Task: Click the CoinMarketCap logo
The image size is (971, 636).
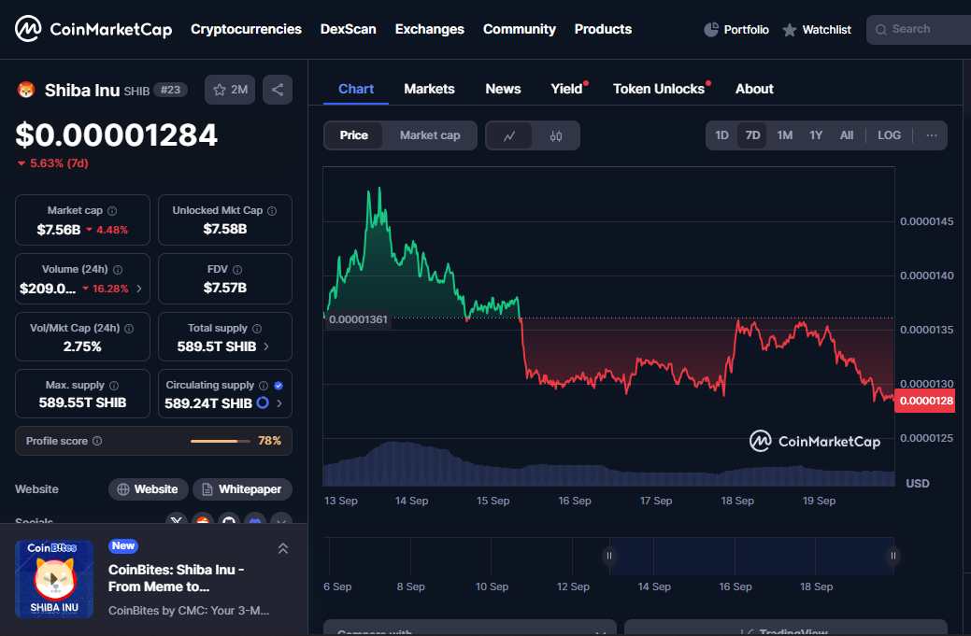Action: (x=93, y=29)
